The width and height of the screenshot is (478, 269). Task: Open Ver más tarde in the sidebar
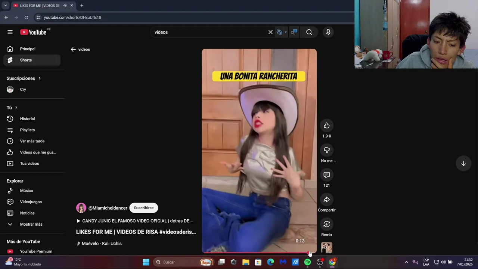[32, 141]
